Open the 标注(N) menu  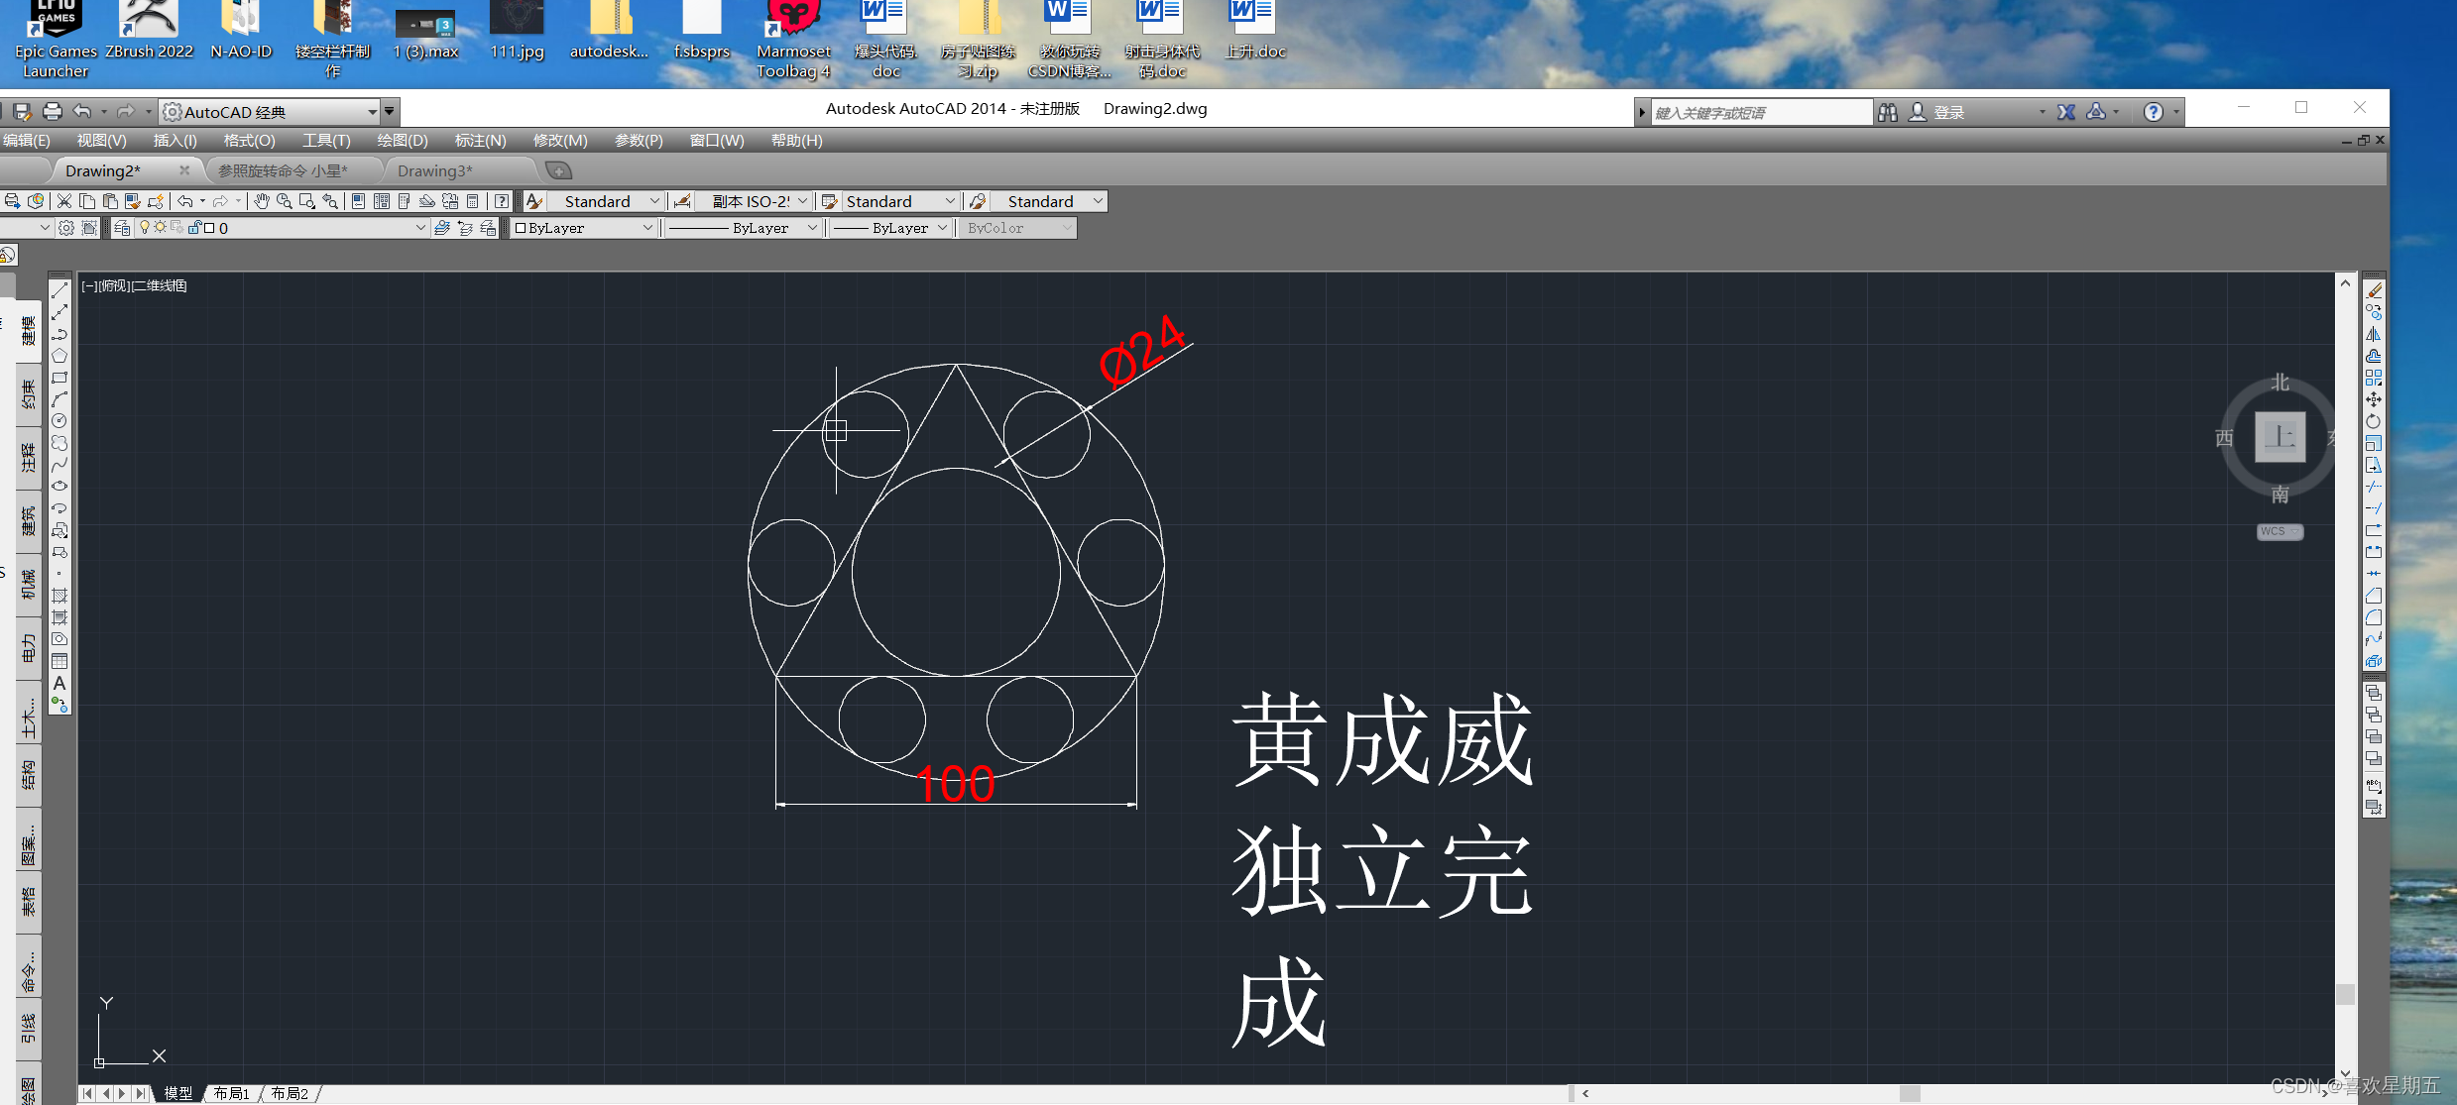(480, 141)
